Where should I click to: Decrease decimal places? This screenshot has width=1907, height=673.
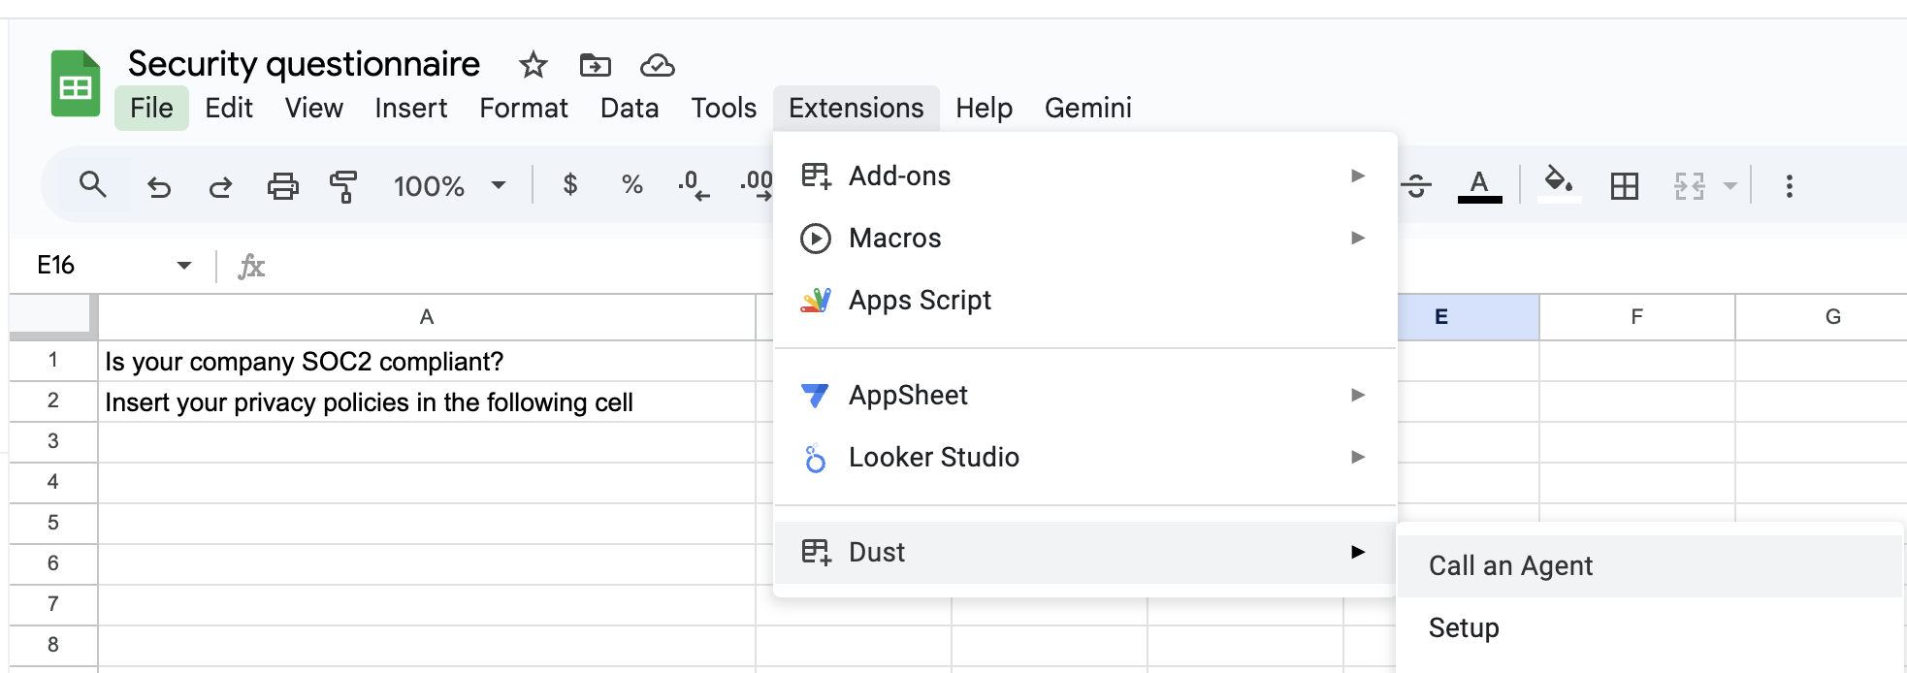[x=694, y=184]
